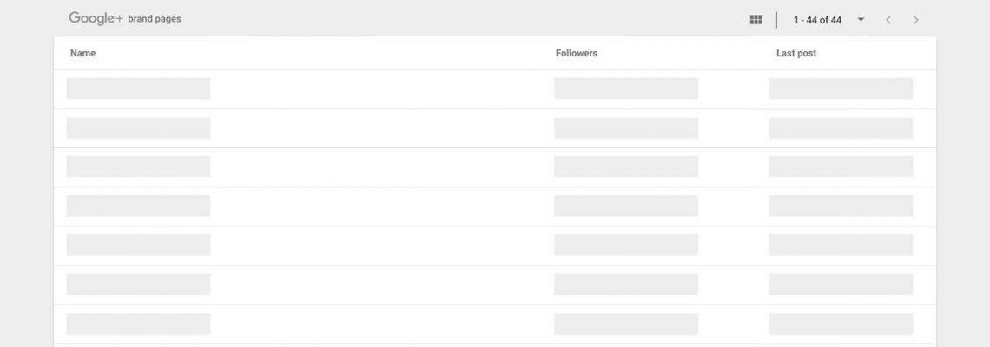
Task: Click fourth row's Last post placeholder
Action: 841,206
